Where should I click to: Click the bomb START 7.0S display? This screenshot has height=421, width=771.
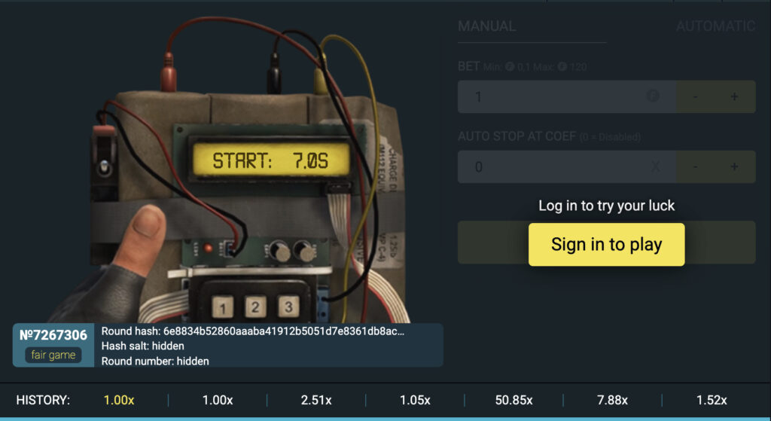coord(270,160)
